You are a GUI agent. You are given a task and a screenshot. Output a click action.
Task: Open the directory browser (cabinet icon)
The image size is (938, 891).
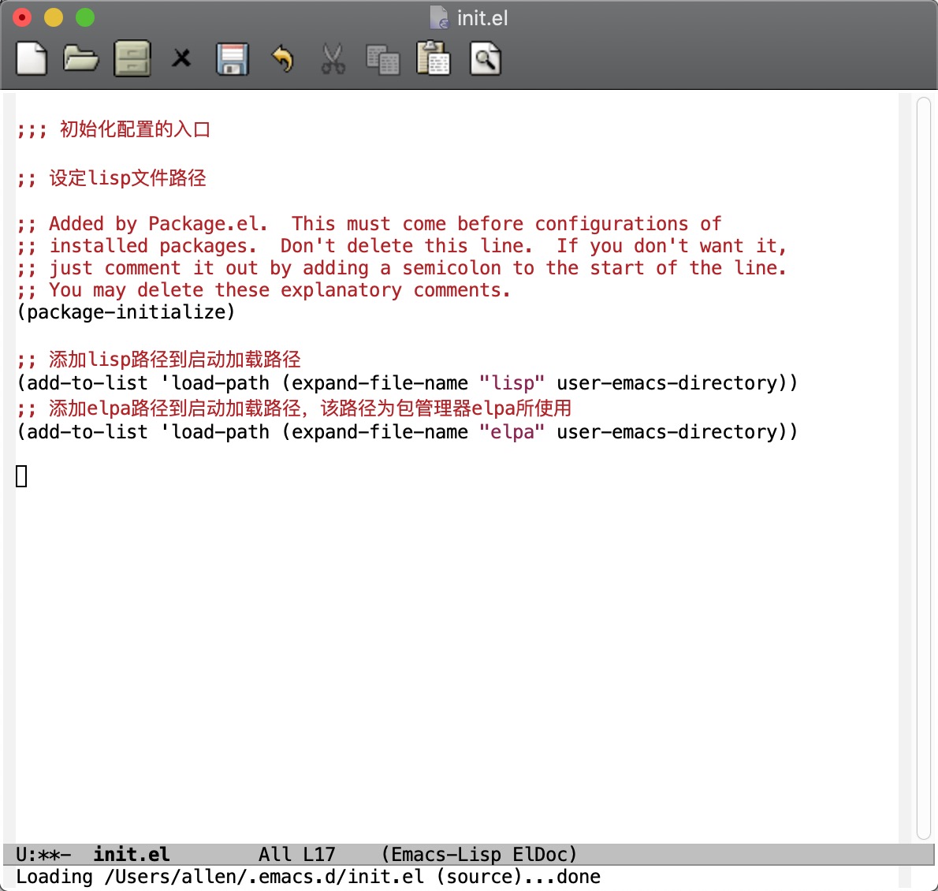coord(132,58)
